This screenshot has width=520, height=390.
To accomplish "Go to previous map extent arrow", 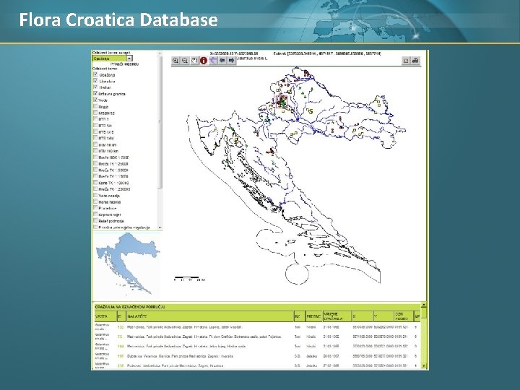I will click(x=222, y=61).
